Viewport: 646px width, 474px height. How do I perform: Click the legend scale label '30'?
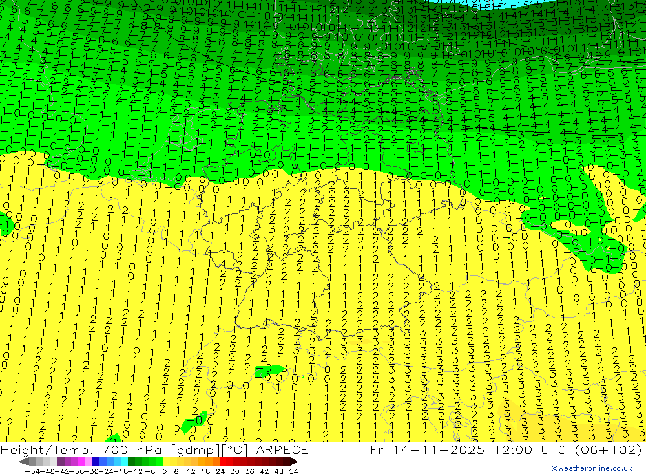[x=235, y=471]
